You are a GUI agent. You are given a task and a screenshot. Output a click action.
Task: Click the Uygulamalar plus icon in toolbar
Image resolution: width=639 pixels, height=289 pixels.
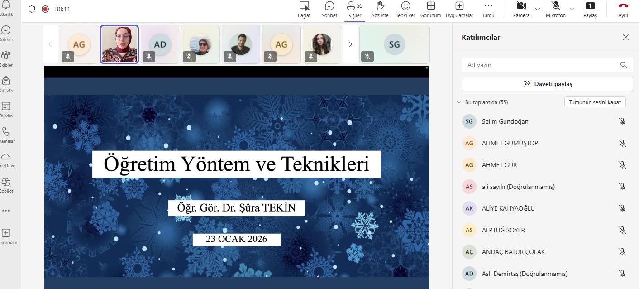point(459,6)
